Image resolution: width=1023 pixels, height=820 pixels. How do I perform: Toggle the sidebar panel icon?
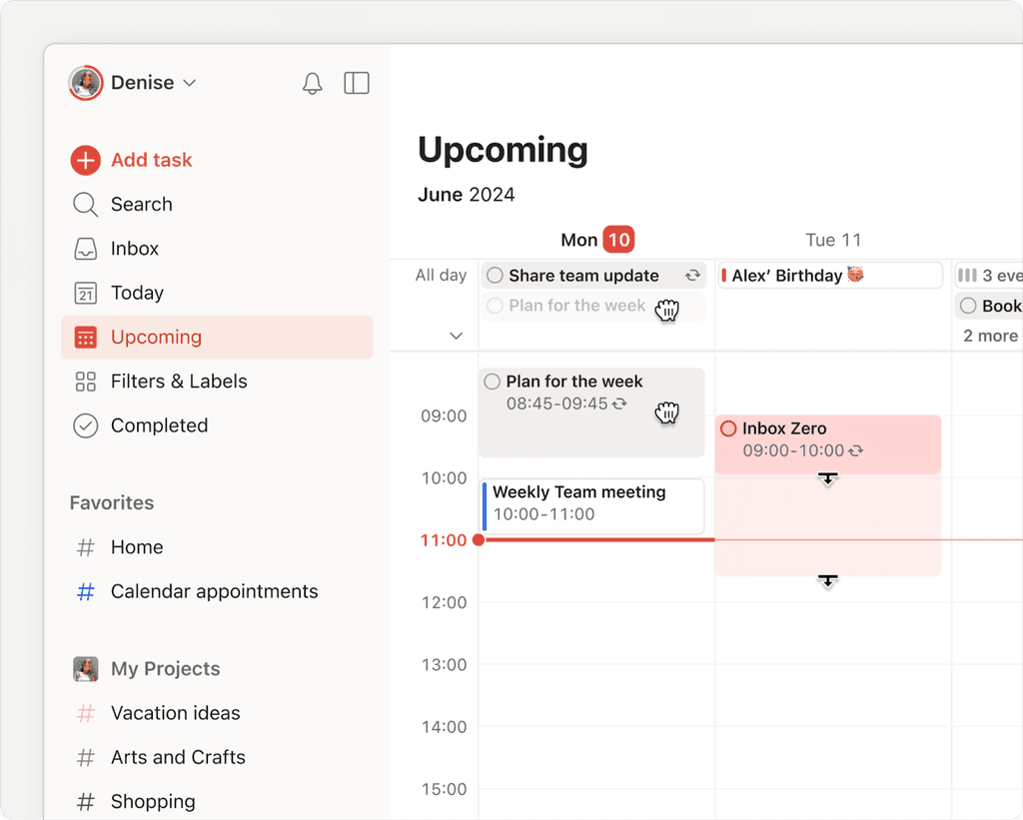coord(357,83)
